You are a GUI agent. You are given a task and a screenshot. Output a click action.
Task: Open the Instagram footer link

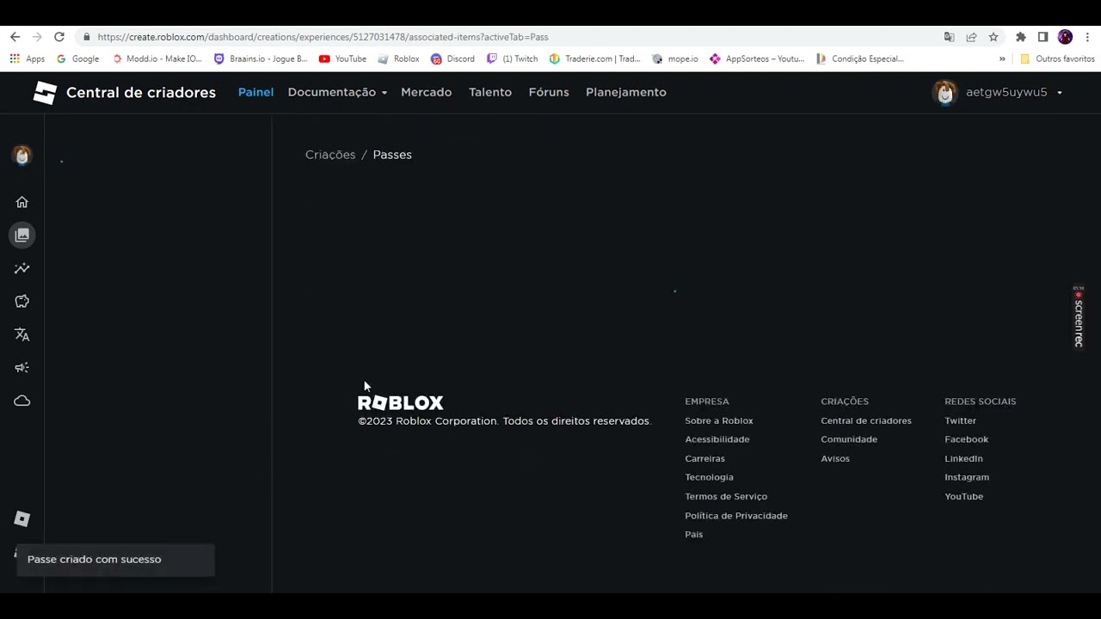coord(967,477)
